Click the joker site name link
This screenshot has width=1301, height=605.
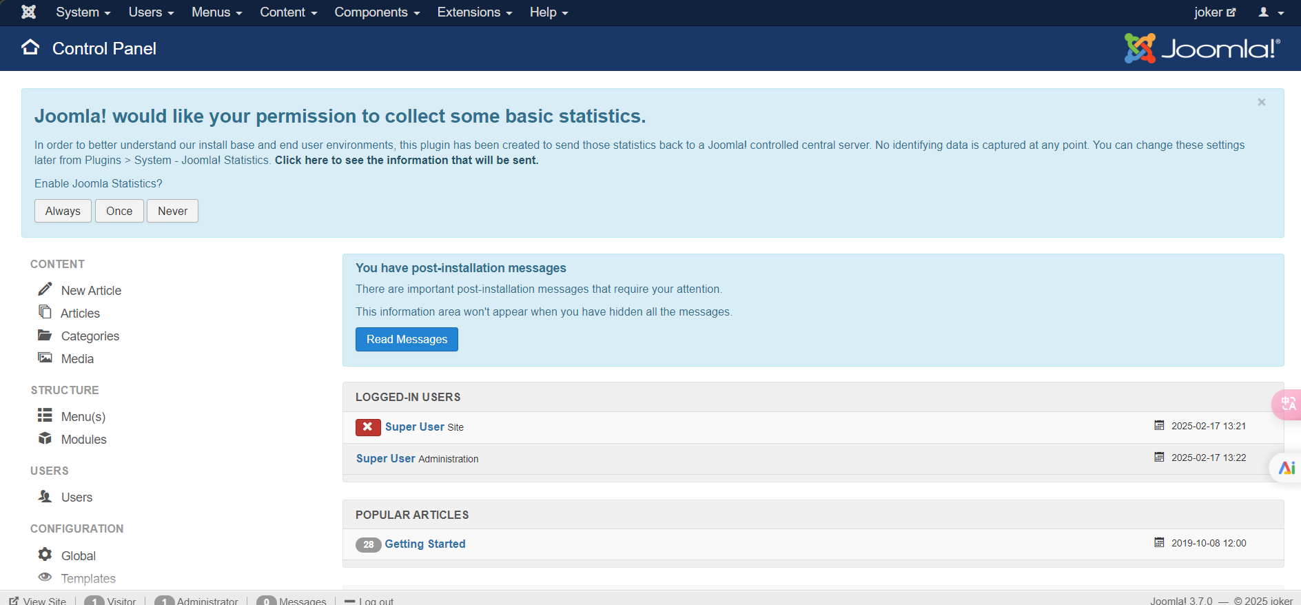pyautogui.click(x=1208, y=12)
